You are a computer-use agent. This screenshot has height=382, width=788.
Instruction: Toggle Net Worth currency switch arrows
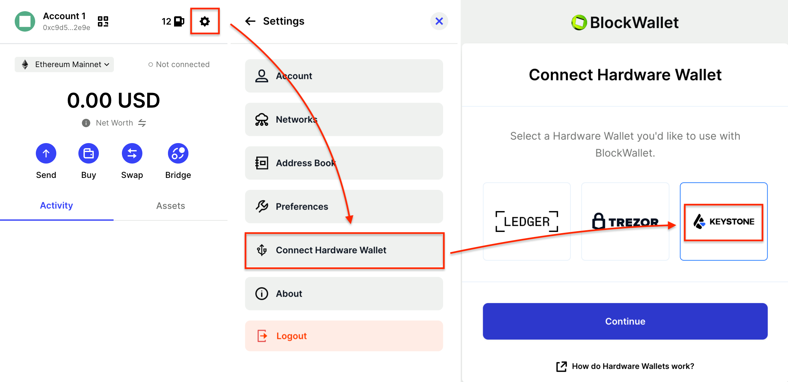coord(142,123)
